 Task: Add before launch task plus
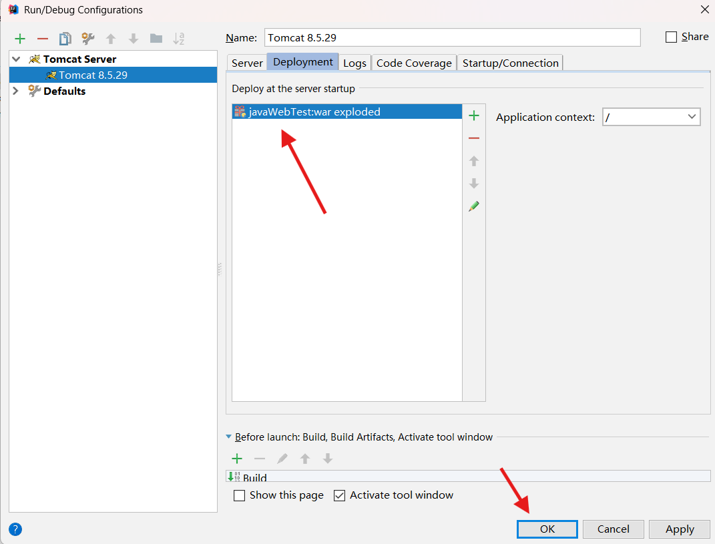[x=237, y=459]
